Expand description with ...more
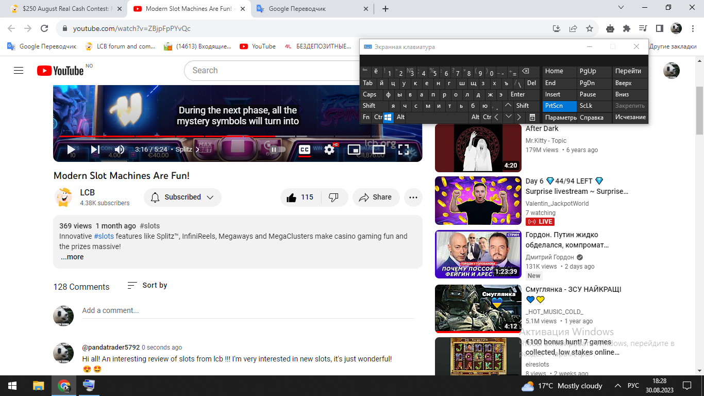Viewport: 704px width, 396px height. click(72, 257)
